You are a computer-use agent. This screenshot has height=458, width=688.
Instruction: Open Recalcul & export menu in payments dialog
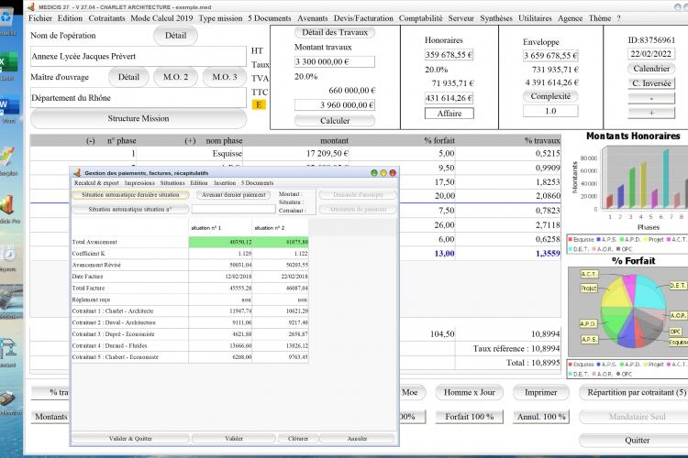(96, 183)
